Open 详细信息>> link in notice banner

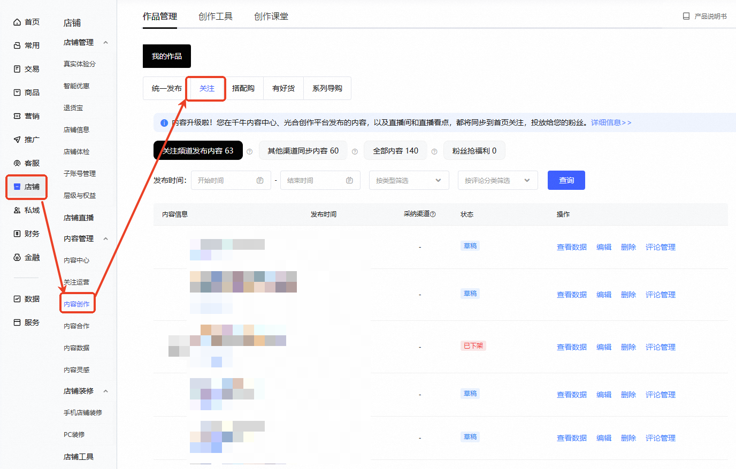pos(611,122)
